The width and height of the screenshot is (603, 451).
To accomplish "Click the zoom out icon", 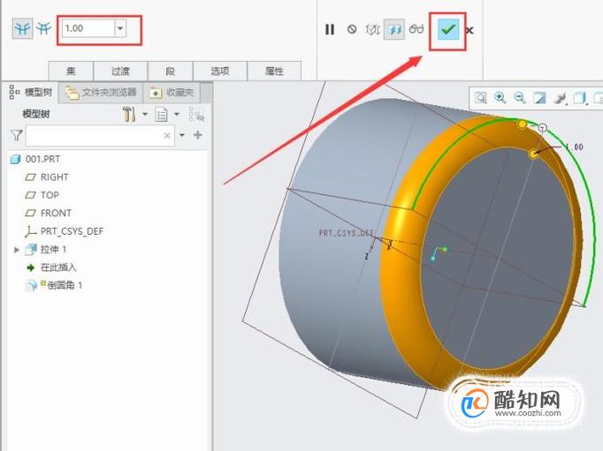I will [x=520, y=98].
